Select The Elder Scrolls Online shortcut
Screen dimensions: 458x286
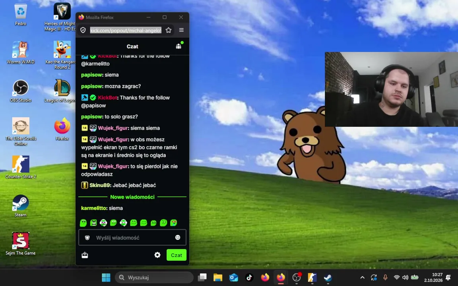point(20,131)
